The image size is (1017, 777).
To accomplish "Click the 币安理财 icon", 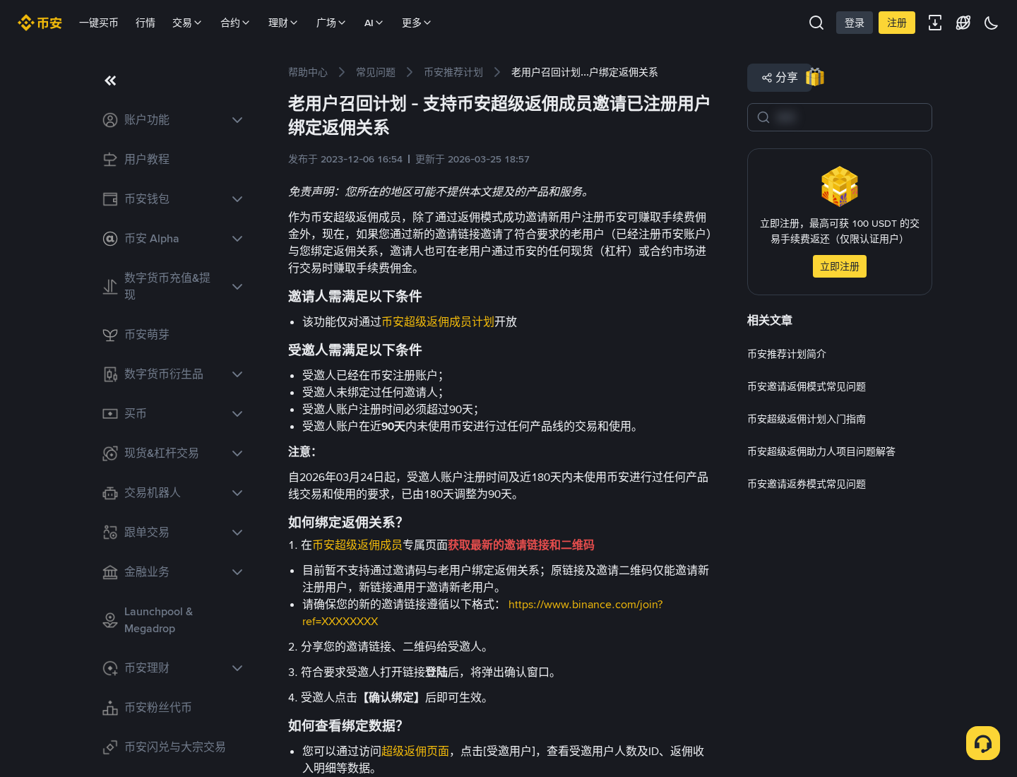I will point(110,668).
